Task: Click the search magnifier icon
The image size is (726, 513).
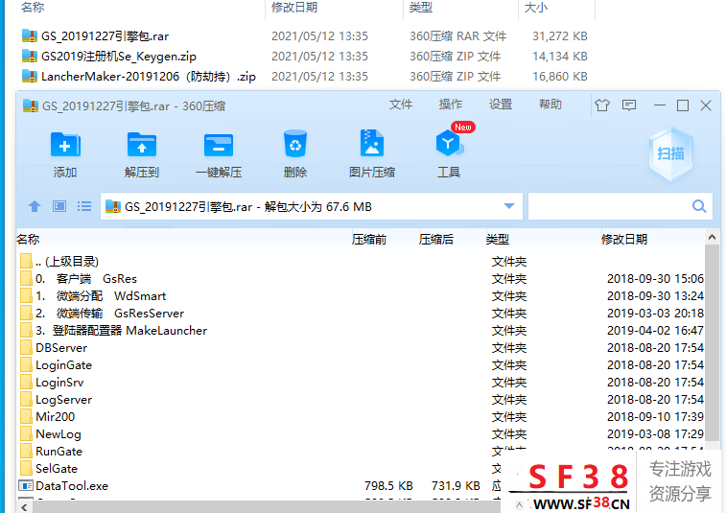Action: pos(699,206)
